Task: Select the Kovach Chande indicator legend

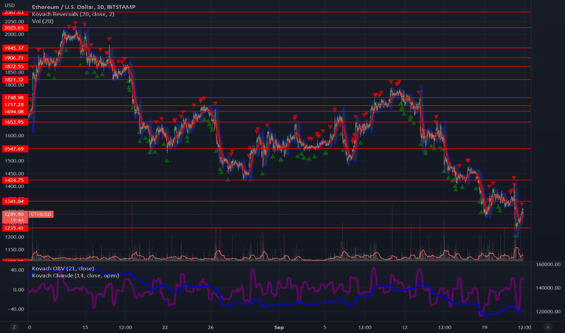Action: click(75, 275)
